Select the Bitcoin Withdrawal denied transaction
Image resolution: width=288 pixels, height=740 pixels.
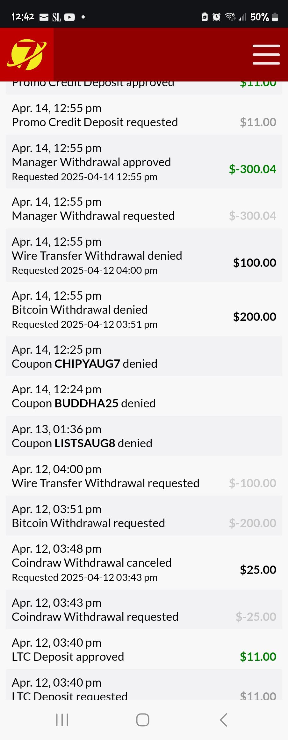[x=144, y=310]
